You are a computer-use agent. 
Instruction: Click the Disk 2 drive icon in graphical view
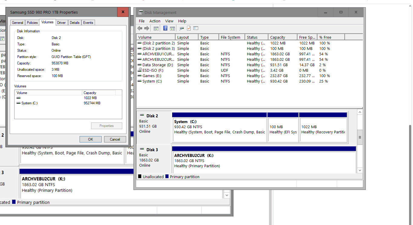point(142,115)
